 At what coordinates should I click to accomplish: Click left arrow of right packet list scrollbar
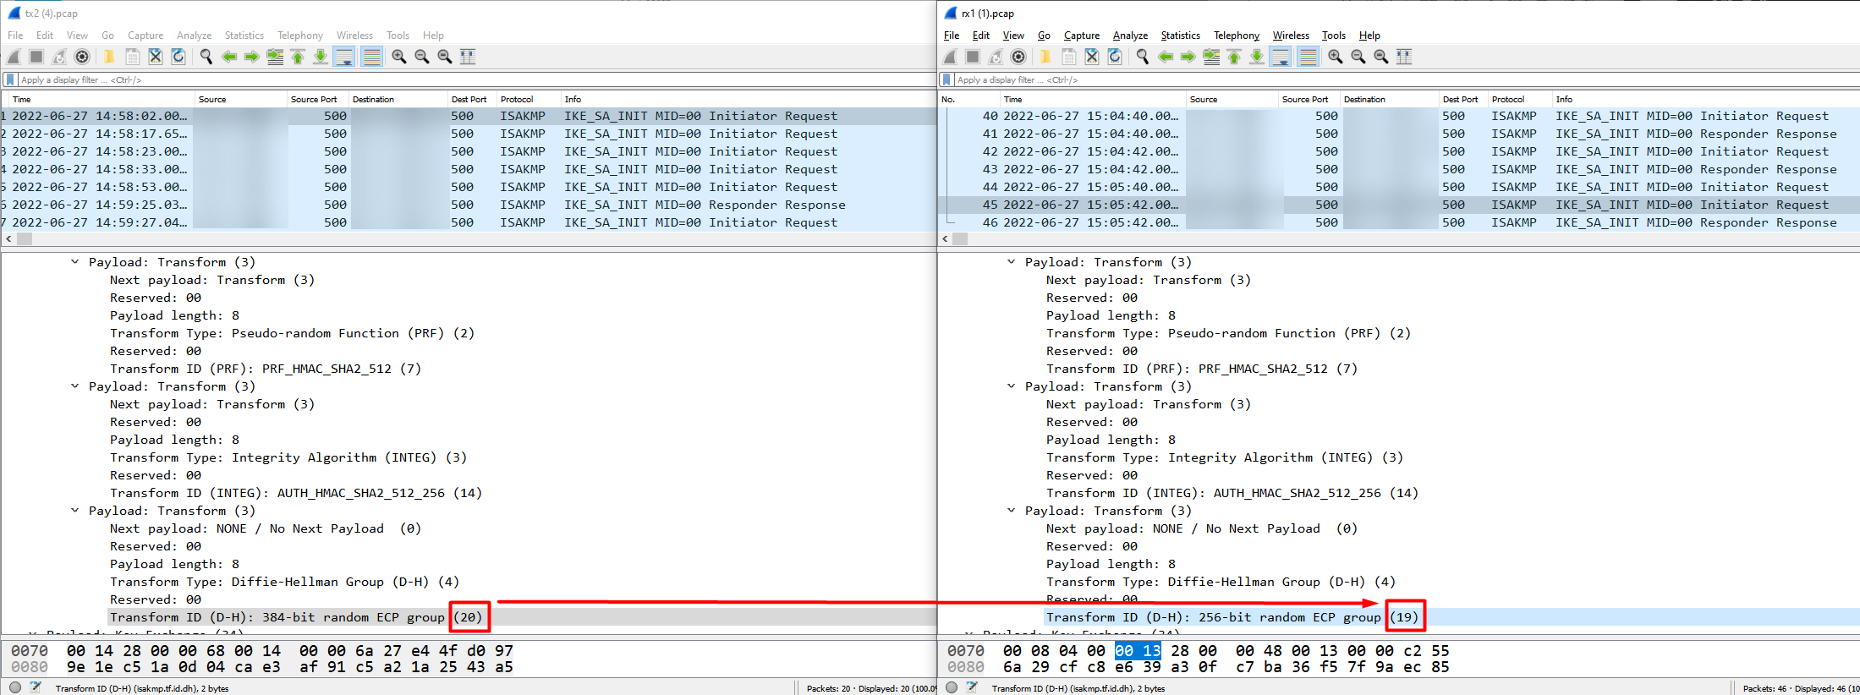tap(945, 239)
